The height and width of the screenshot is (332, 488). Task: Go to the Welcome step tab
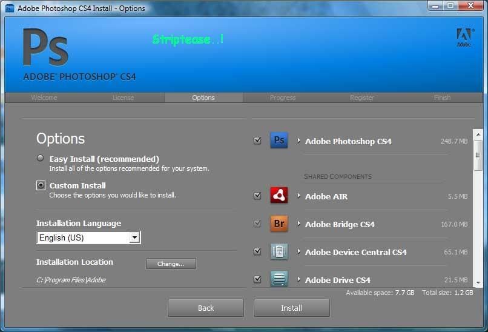coord(44,98)
